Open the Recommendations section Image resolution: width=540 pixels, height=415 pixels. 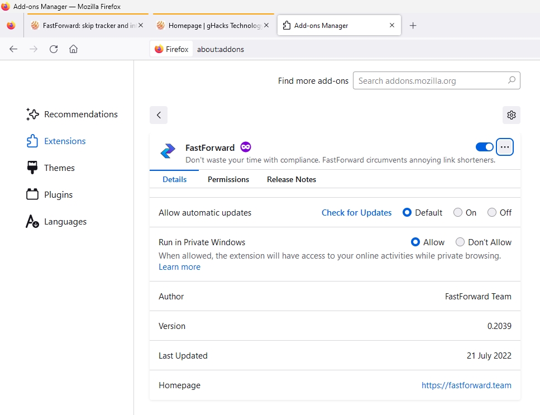tap(80, 114)
